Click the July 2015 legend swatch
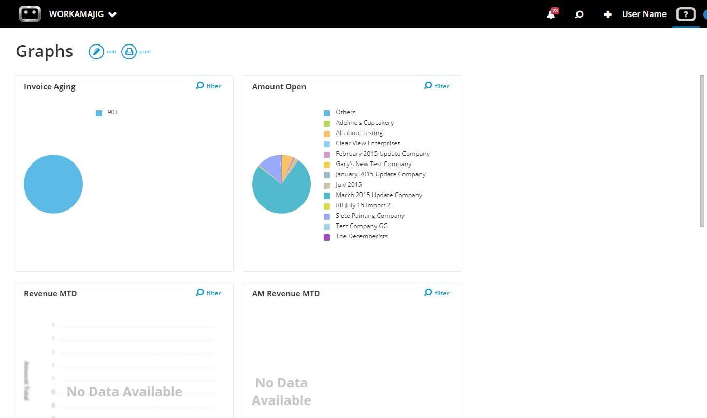Image resolution: width=707 pixels, height=418 pixels. click(327, 185)
